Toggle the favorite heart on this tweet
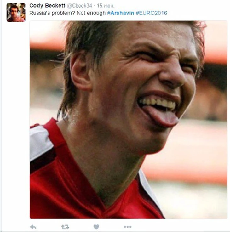The height and width of the screenshot is (232, 230). pyautogui.click(x=96, y=227)
